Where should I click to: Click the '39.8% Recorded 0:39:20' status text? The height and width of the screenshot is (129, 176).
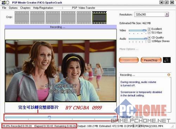pos(17,126)
